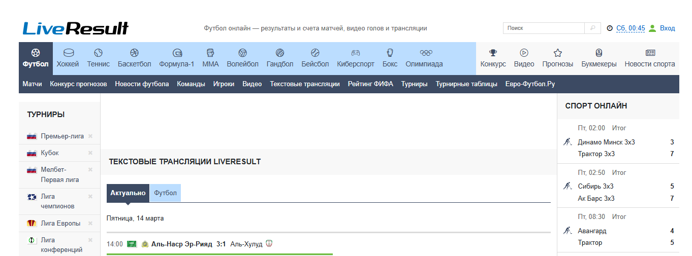The image size is (692, 256).
Task: Remove Премьер-лига from tournaments list
Action: tap(90, 136)
